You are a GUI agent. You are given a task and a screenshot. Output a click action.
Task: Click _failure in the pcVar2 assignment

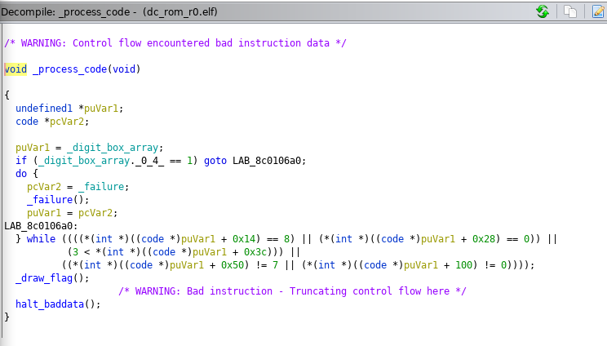(x=101, y=187)
